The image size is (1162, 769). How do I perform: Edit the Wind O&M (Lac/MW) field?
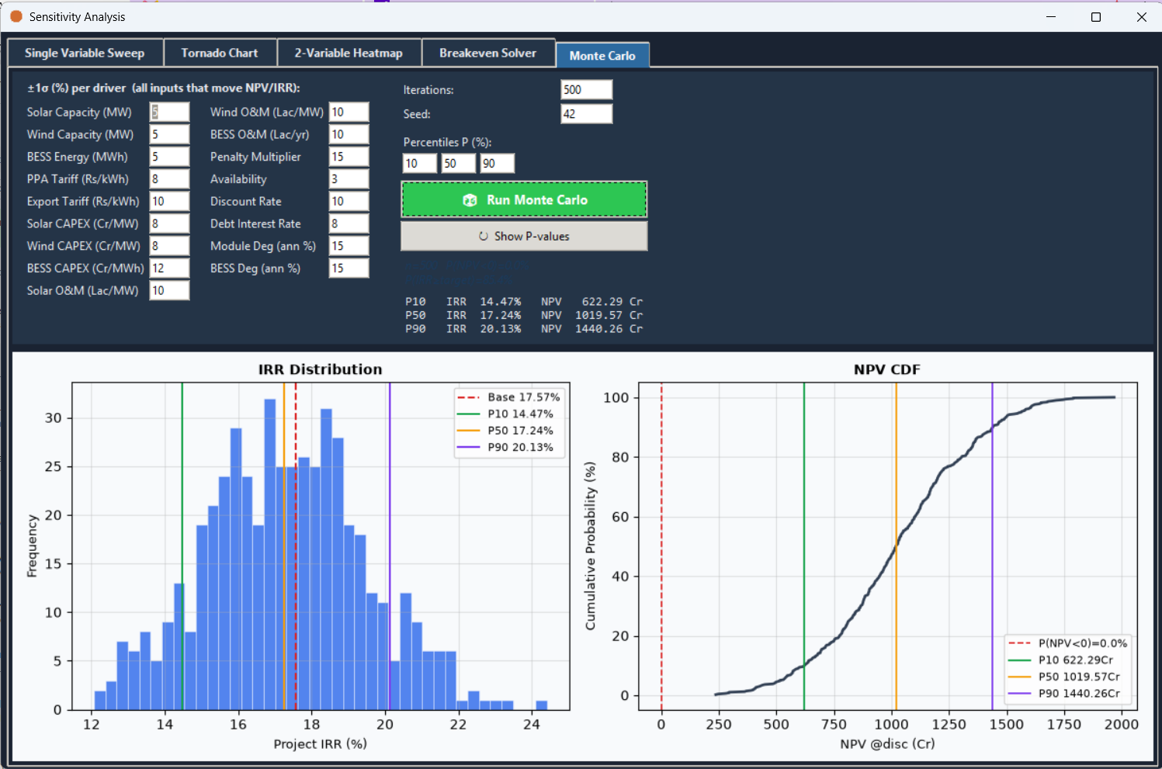(349, 112)
